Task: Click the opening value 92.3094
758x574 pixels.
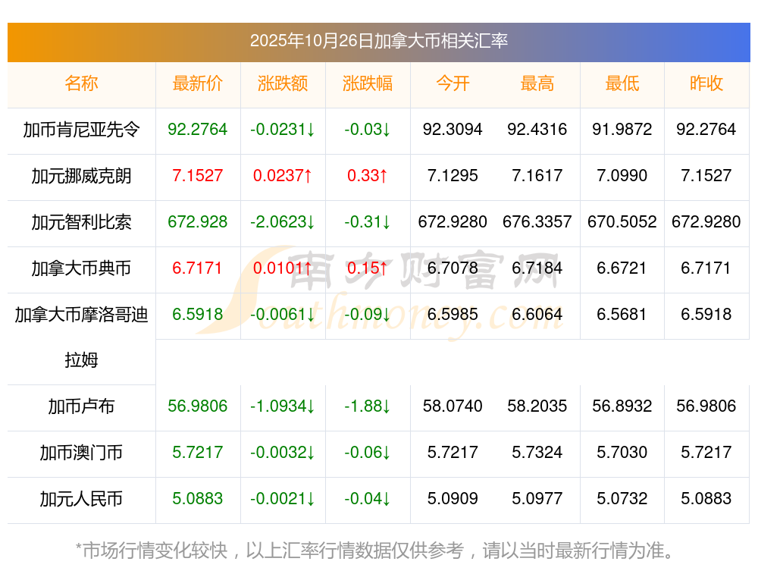Action: coord(453,129)
